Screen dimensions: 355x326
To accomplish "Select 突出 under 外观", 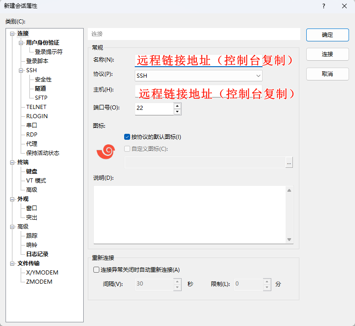I will [x=31, y=217].
